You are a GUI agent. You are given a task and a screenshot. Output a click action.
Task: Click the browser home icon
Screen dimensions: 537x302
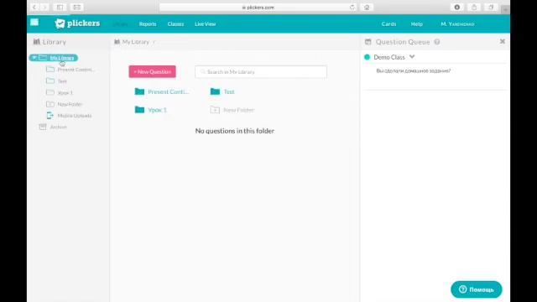coord(367,8)
